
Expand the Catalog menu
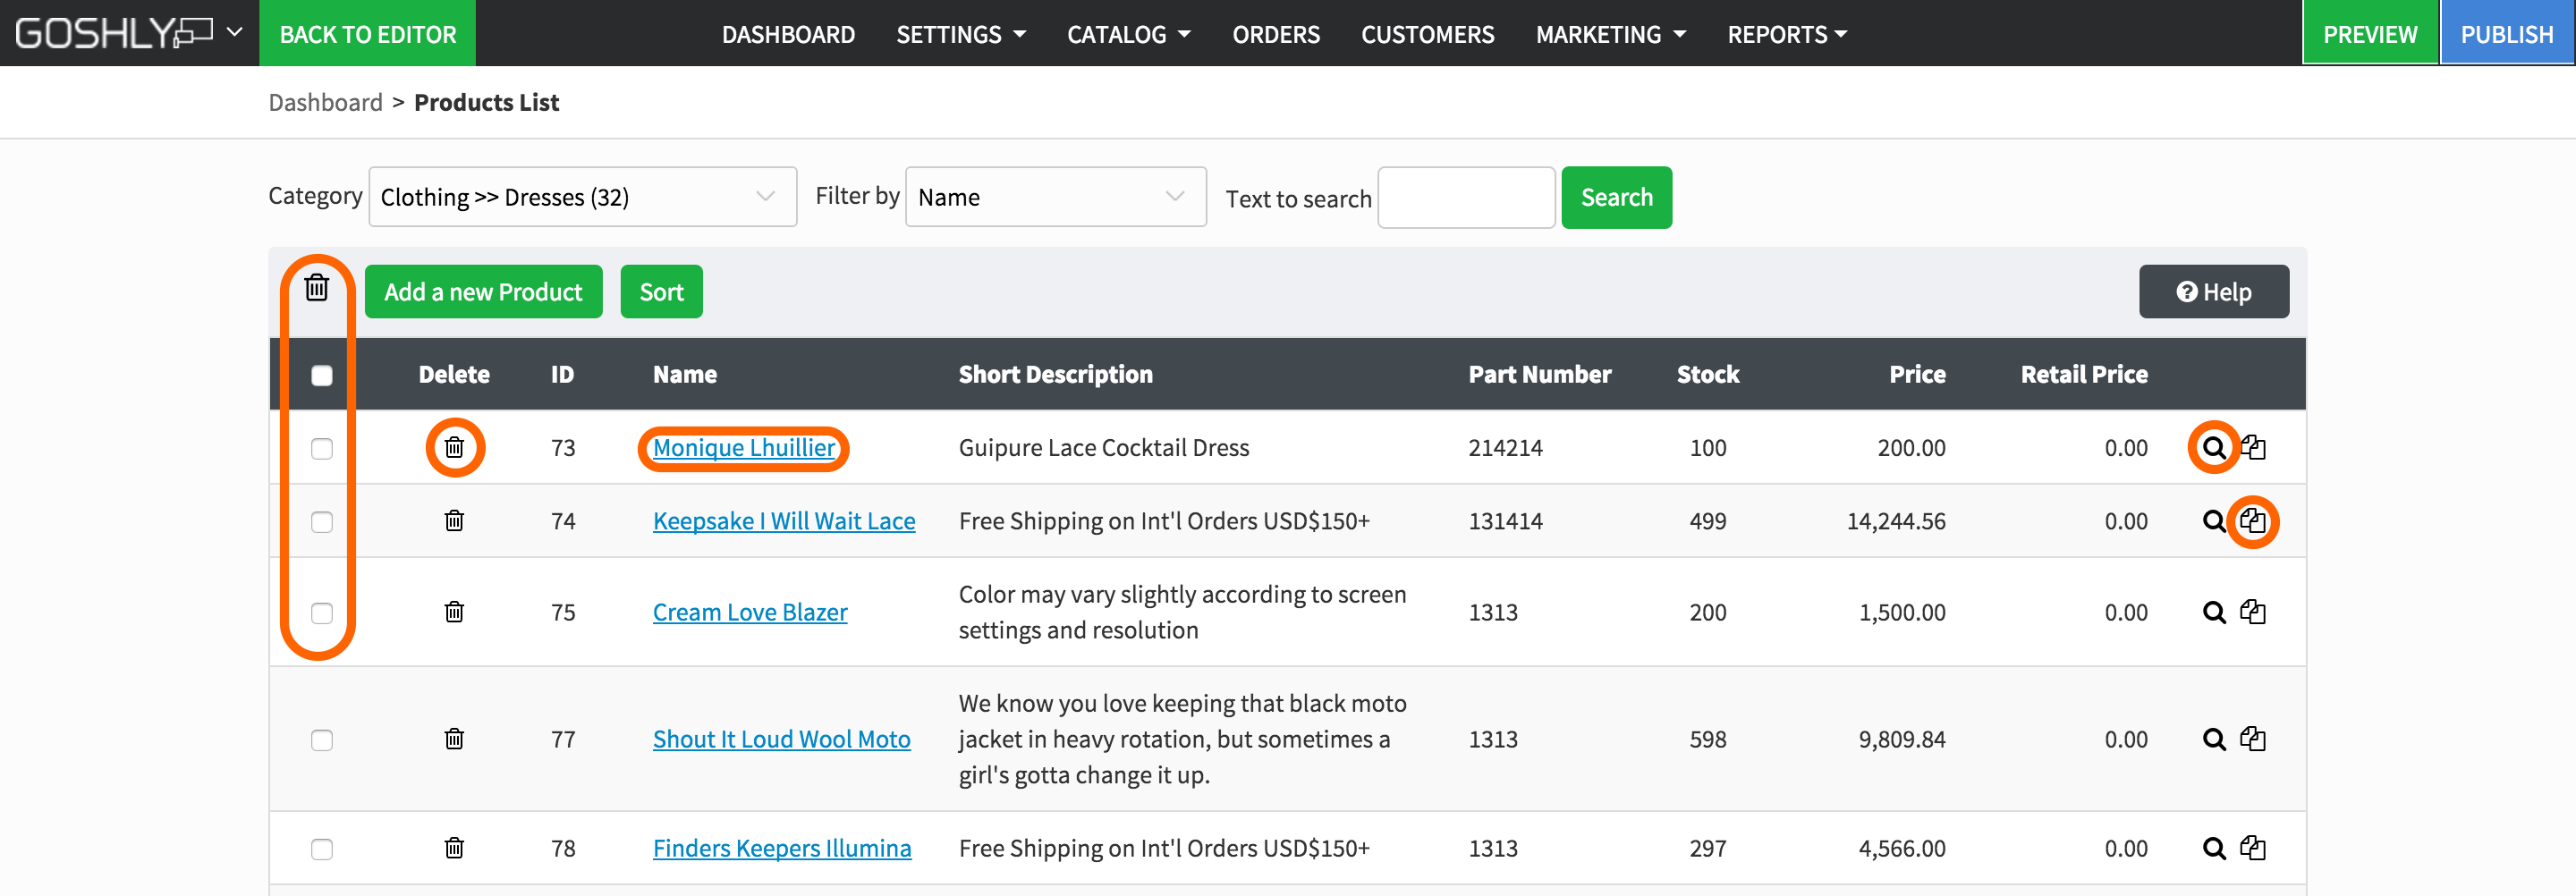[x=1128, y=34]
